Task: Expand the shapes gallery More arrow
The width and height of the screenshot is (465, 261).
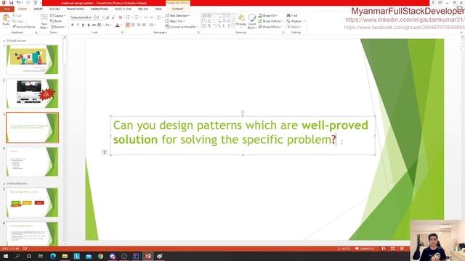Action: [x=233, y=26]
